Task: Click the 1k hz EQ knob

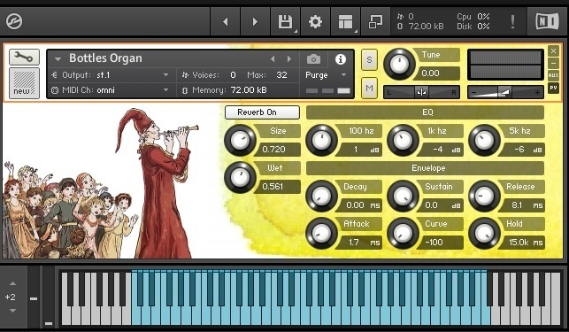Action: (x=403, y=140)
